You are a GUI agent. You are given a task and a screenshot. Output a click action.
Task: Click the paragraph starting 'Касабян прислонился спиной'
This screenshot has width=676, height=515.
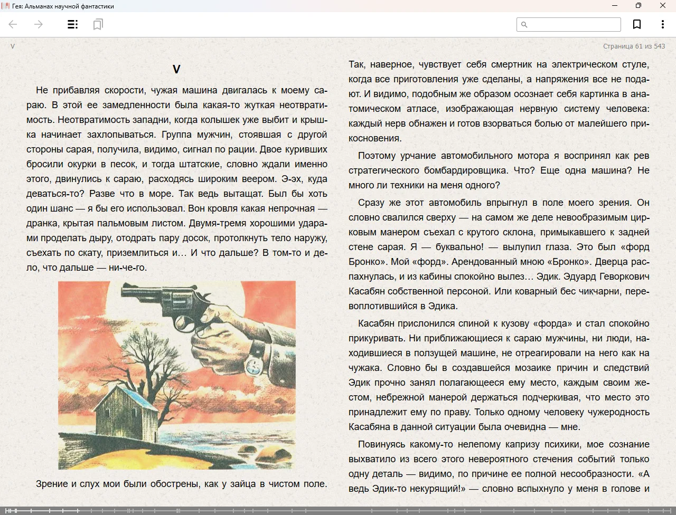(499, 375)
